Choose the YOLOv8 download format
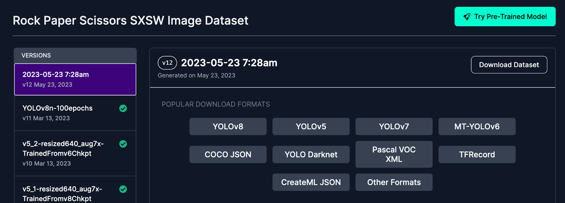The image size is (565, 203). tap(228, 127)
